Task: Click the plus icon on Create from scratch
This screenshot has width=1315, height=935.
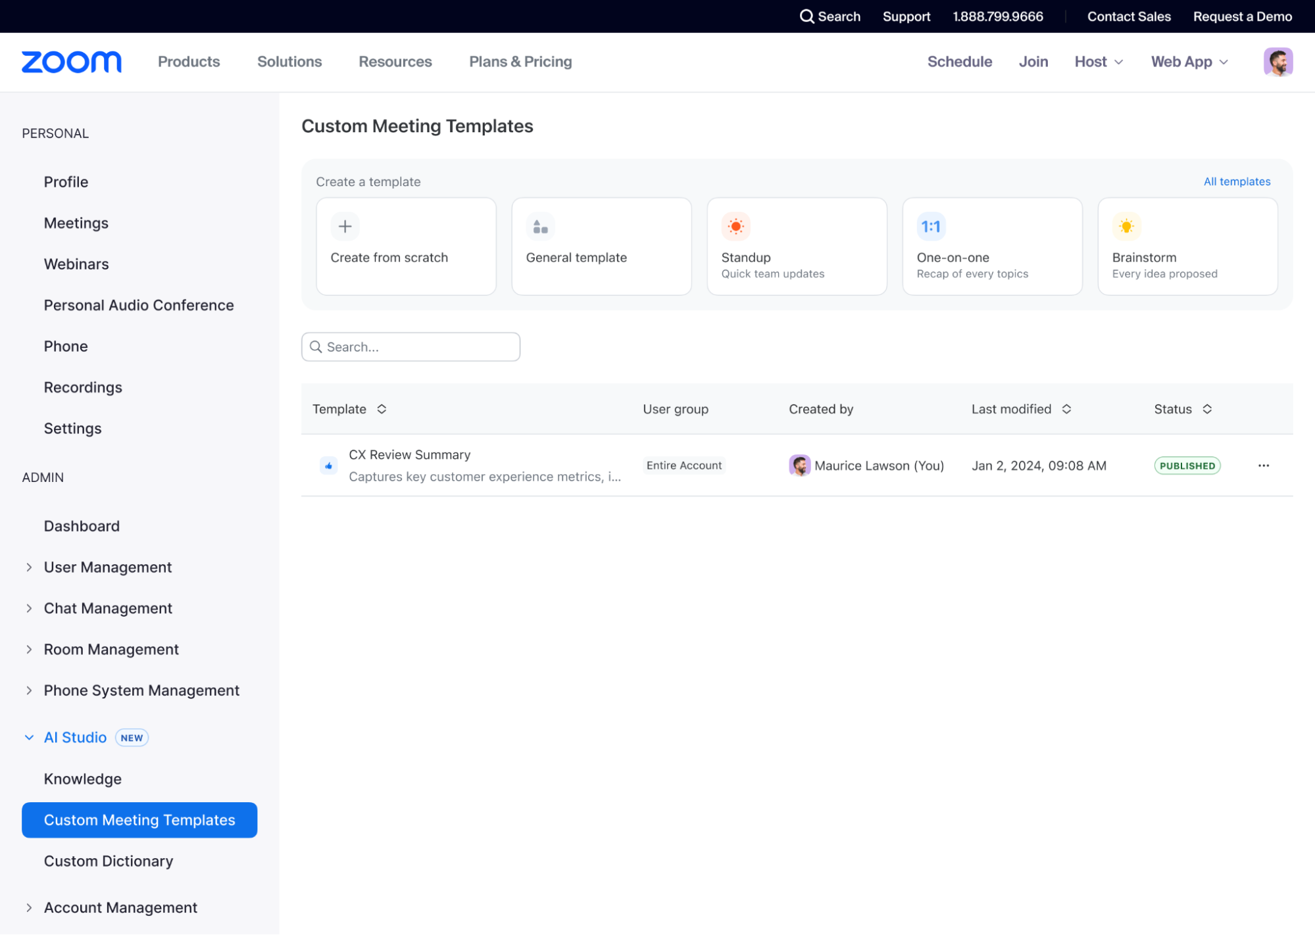Action: pyautogui.click(x=345, y=227)
